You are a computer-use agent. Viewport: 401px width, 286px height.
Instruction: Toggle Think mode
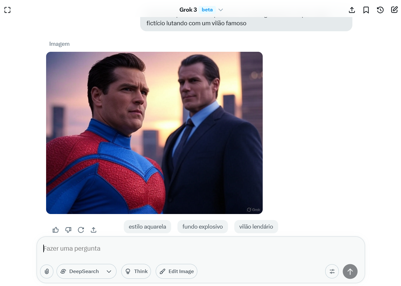(x=136, y=271)
